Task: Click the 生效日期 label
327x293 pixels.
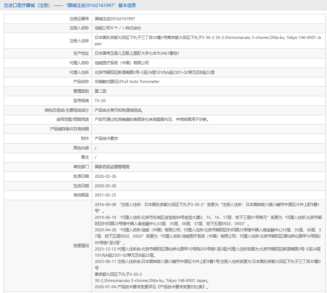Action: (81, 186)
